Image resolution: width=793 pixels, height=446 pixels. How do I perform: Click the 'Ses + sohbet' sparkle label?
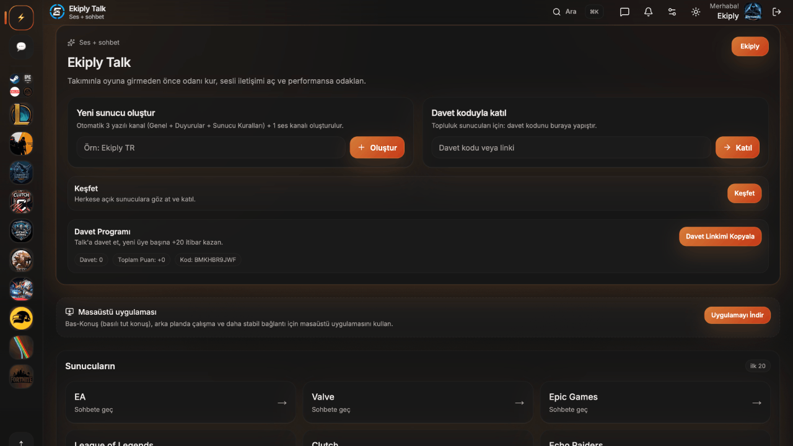(x=94, y=42)
